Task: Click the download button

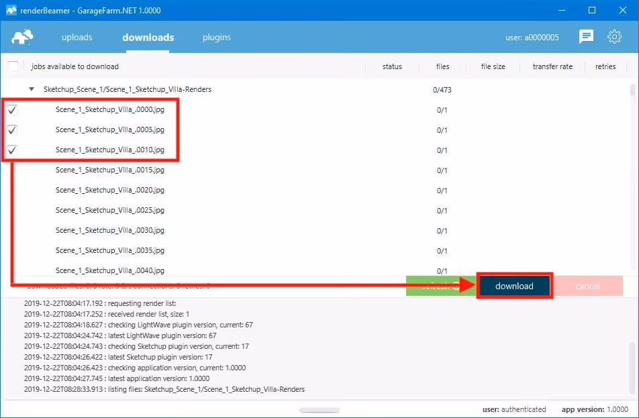Action: 514,286
